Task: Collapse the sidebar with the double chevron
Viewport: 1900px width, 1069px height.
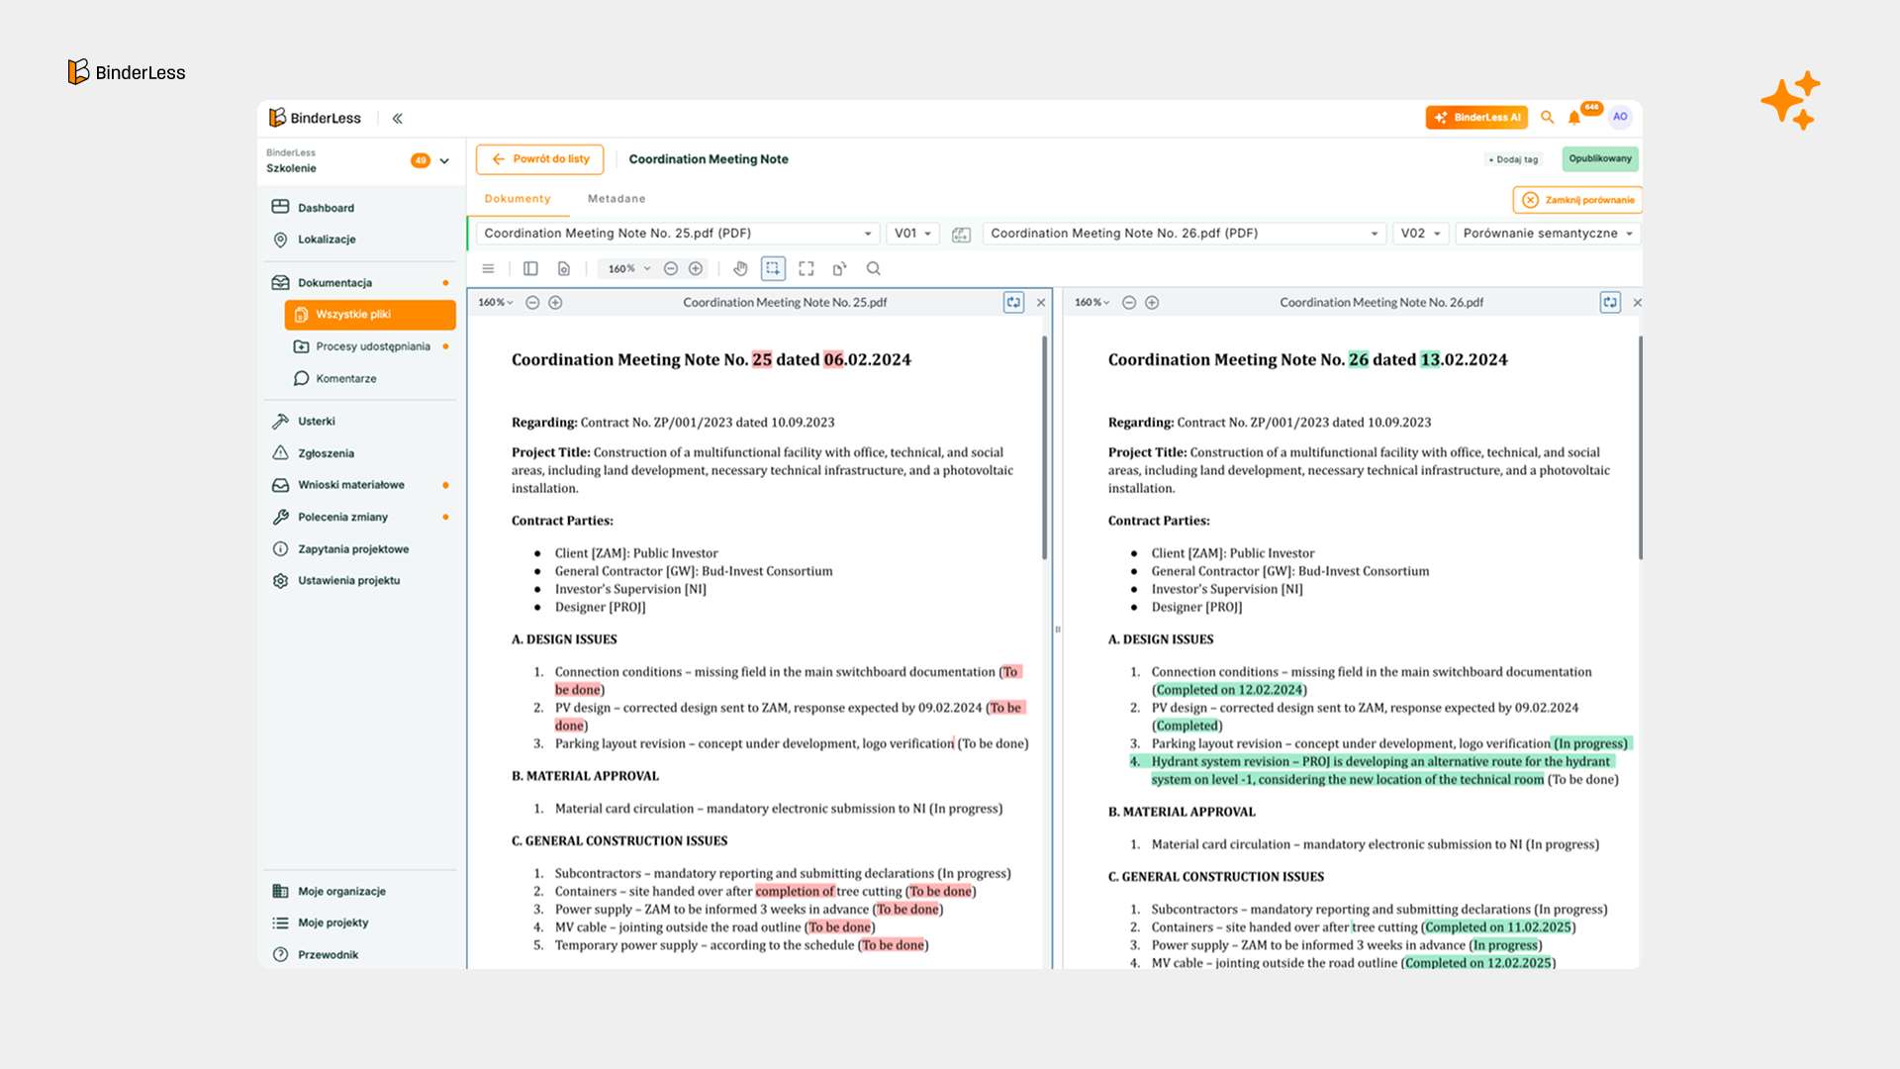Action: tap(397, 118)
